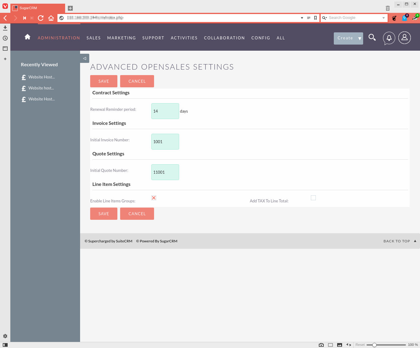Click the Search Google field
420x348 pixels.
point(355,18)
